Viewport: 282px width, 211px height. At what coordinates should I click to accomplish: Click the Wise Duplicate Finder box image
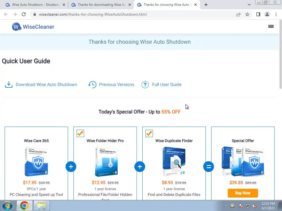coord(174,162)
